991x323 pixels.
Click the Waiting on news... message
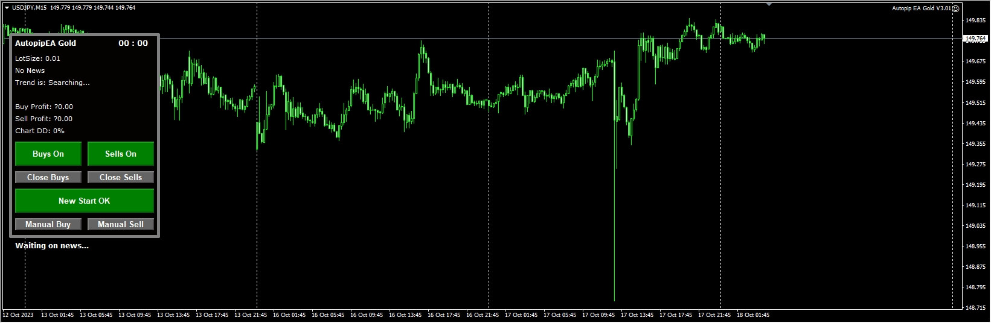52,246
